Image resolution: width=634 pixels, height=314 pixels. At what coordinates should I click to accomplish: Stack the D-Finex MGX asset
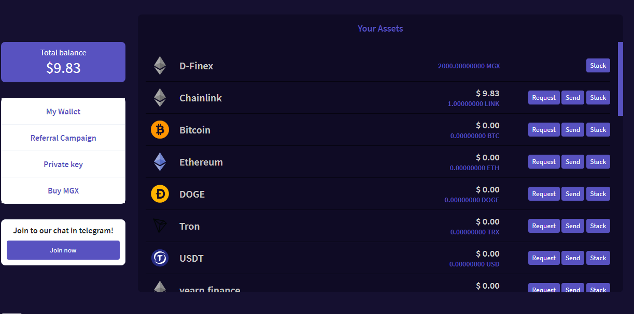point(598,66)
